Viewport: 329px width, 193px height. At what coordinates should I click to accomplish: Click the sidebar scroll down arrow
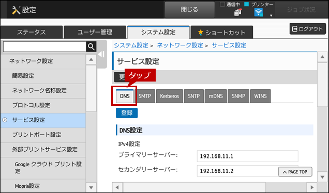coord(91,187)
